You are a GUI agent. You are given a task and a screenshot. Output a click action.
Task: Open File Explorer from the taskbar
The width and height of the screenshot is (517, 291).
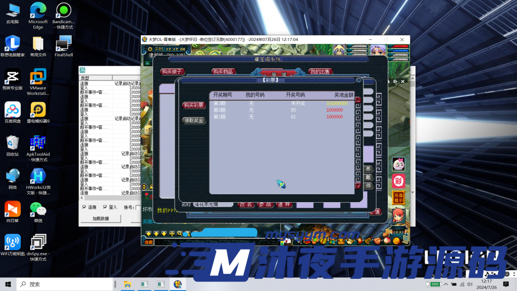[x=128, y=284]
